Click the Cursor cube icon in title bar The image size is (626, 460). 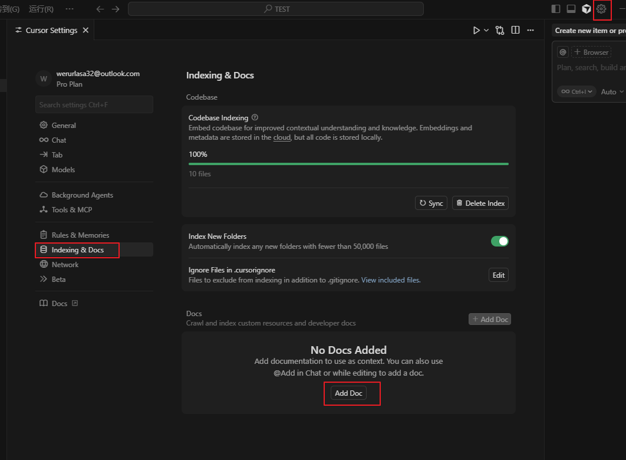(x=586, y=9)
